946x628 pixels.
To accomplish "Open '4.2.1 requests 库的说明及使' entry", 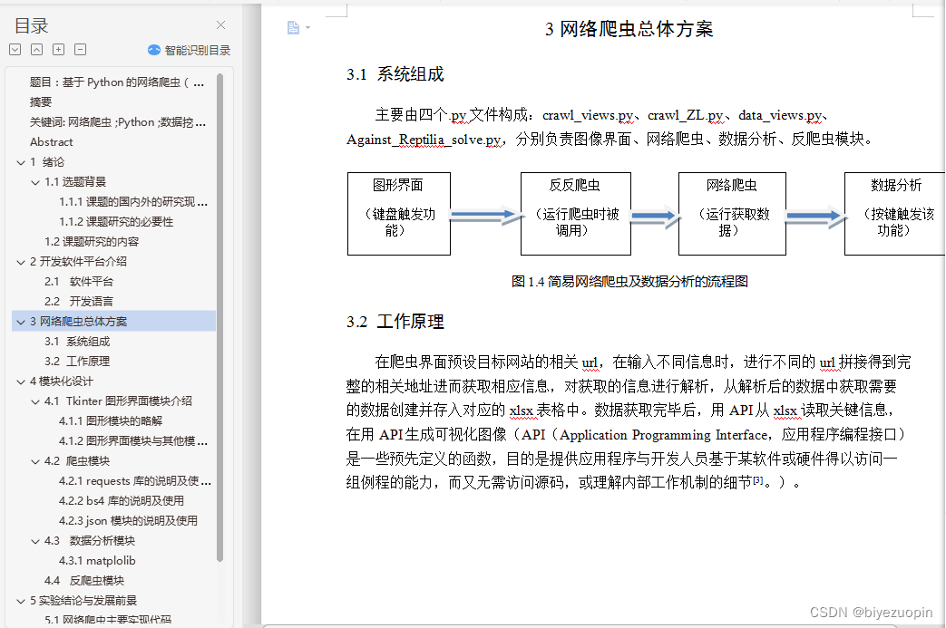I will (134, 480).
